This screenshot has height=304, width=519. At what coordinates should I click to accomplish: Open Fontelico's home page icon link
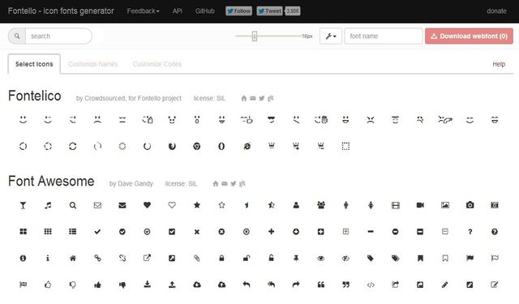click(x=244, y=98)
